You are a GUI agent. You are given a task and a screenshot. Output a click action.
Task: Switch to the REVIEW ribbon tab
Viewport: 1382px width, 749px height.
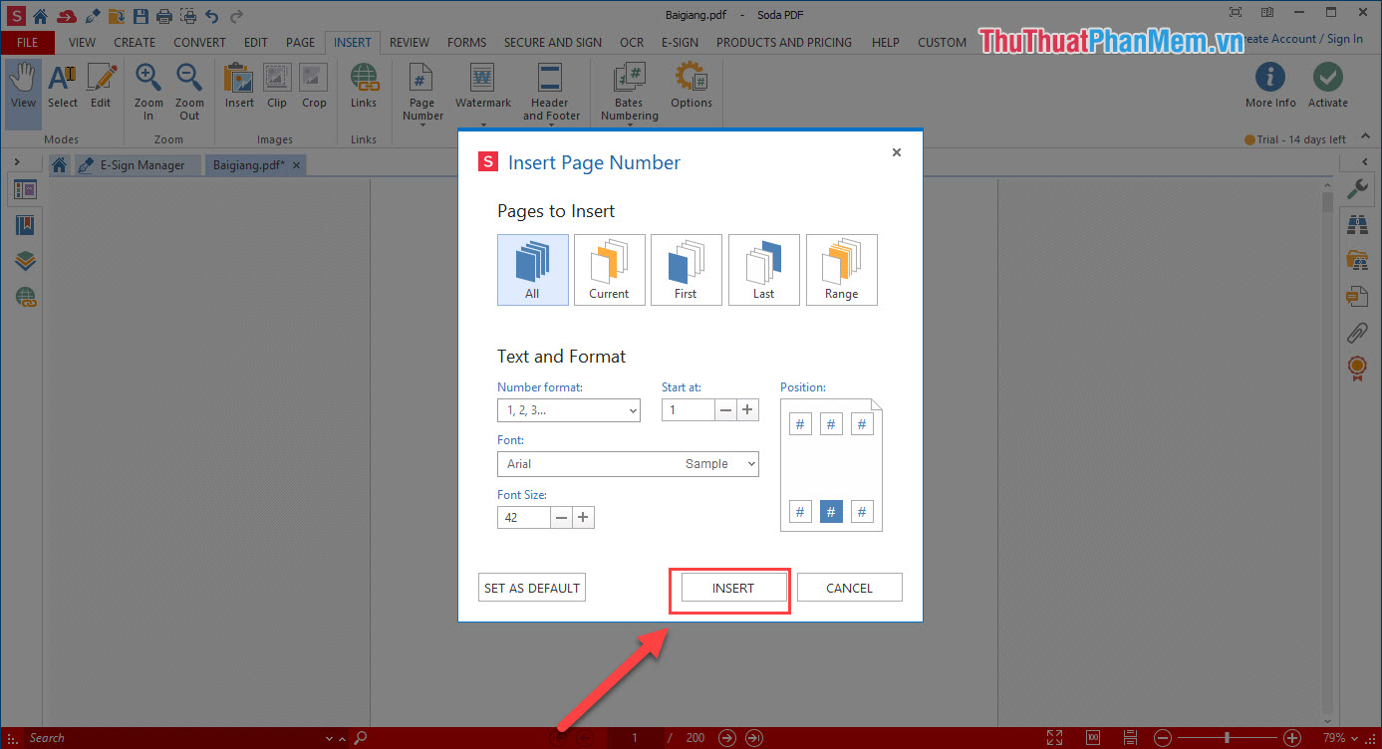tap(409, 42)
